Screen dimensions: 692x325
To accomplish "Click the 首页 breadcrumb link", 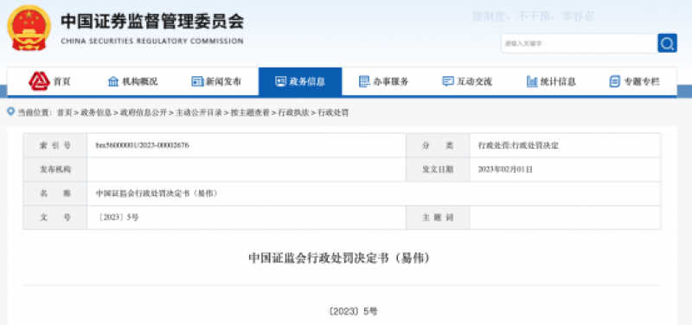I will click(x=64, y=113).
